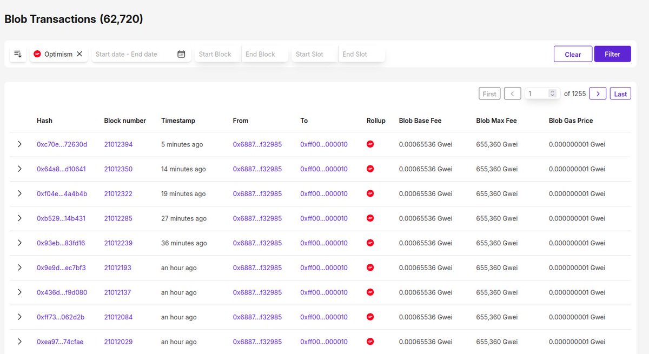Open the sort order icon button
The width and height of the screenshot is (649, 354).
[x=18, y=54]
